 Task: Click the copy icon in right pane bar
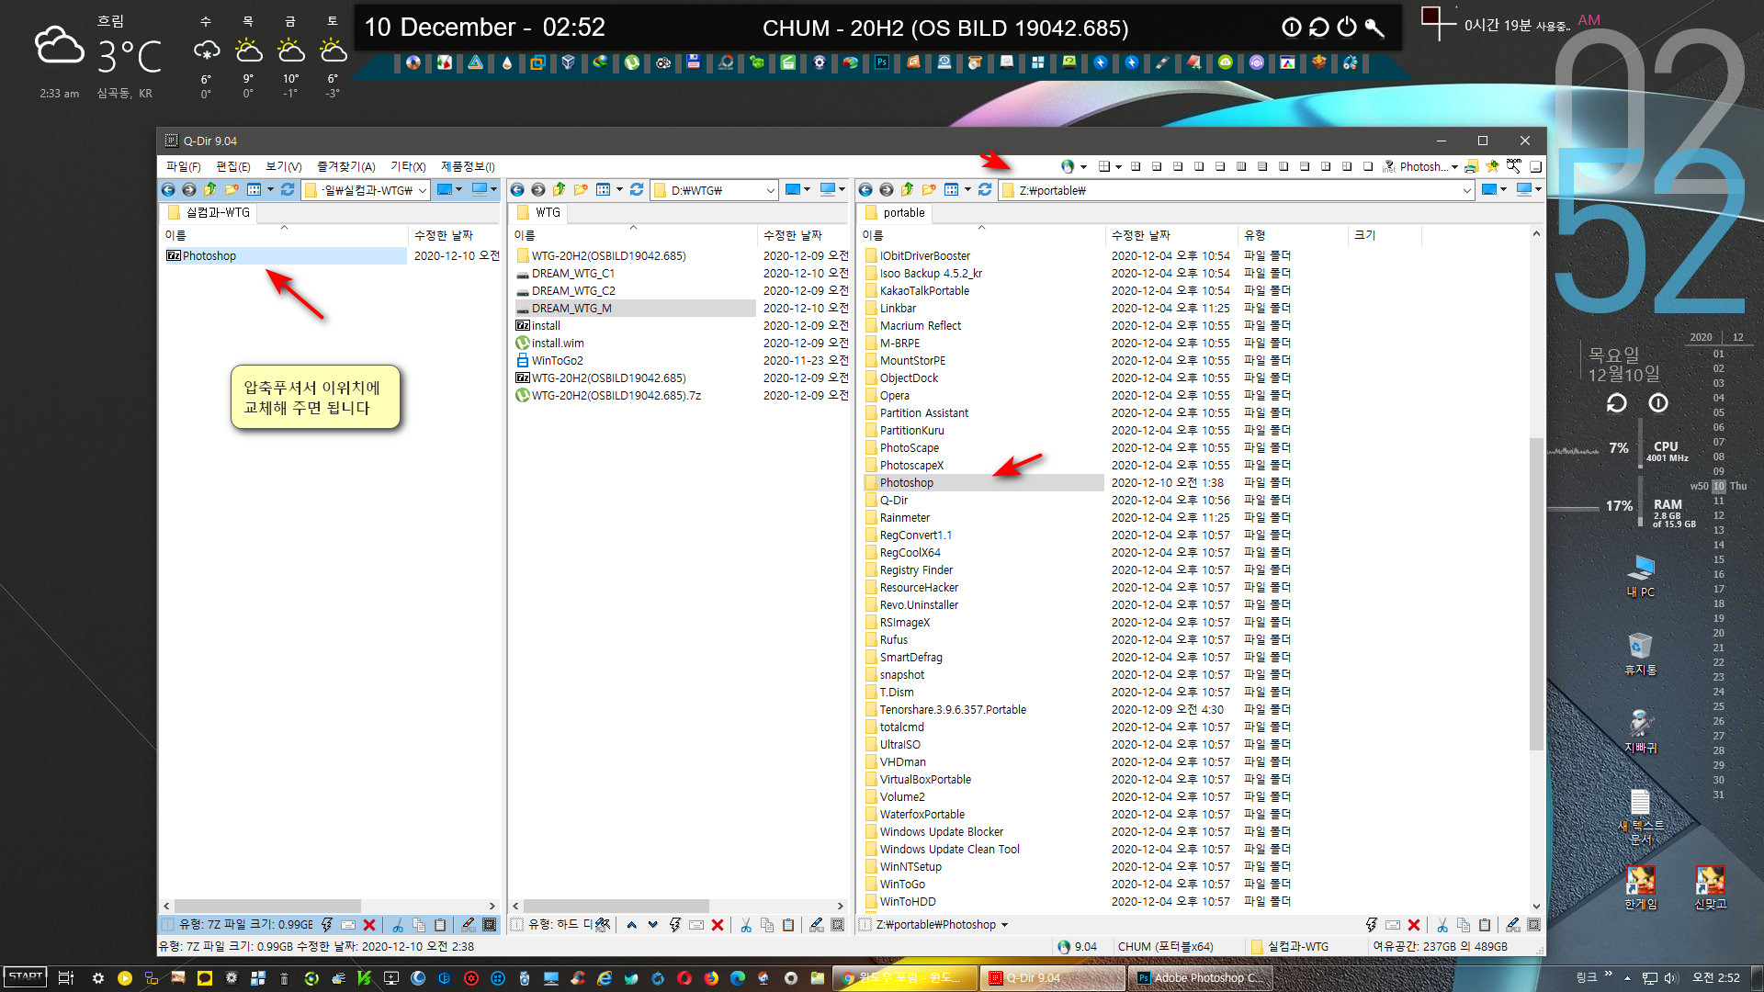pyautogui.click(x=1464, y=925)
